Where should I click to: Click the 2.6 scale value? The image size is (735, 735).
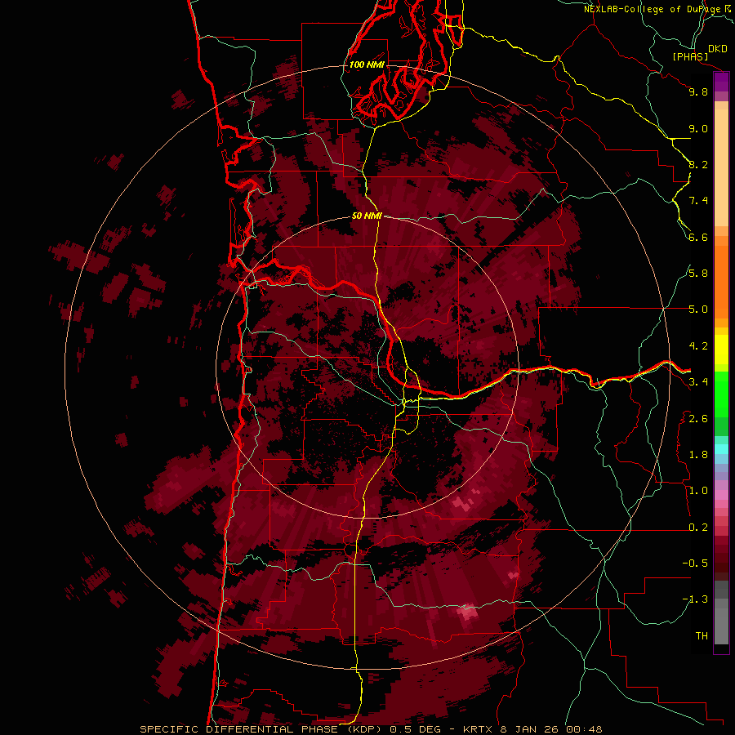tap(698, 419)
